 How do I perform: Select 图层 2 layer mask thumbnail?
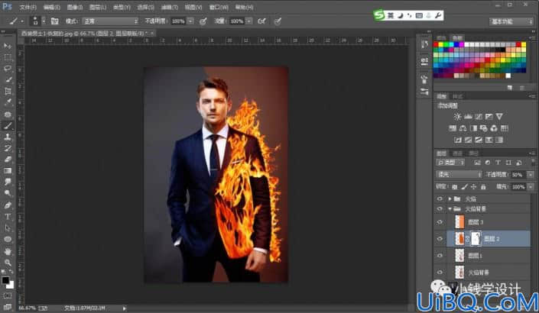coord(476,239)
